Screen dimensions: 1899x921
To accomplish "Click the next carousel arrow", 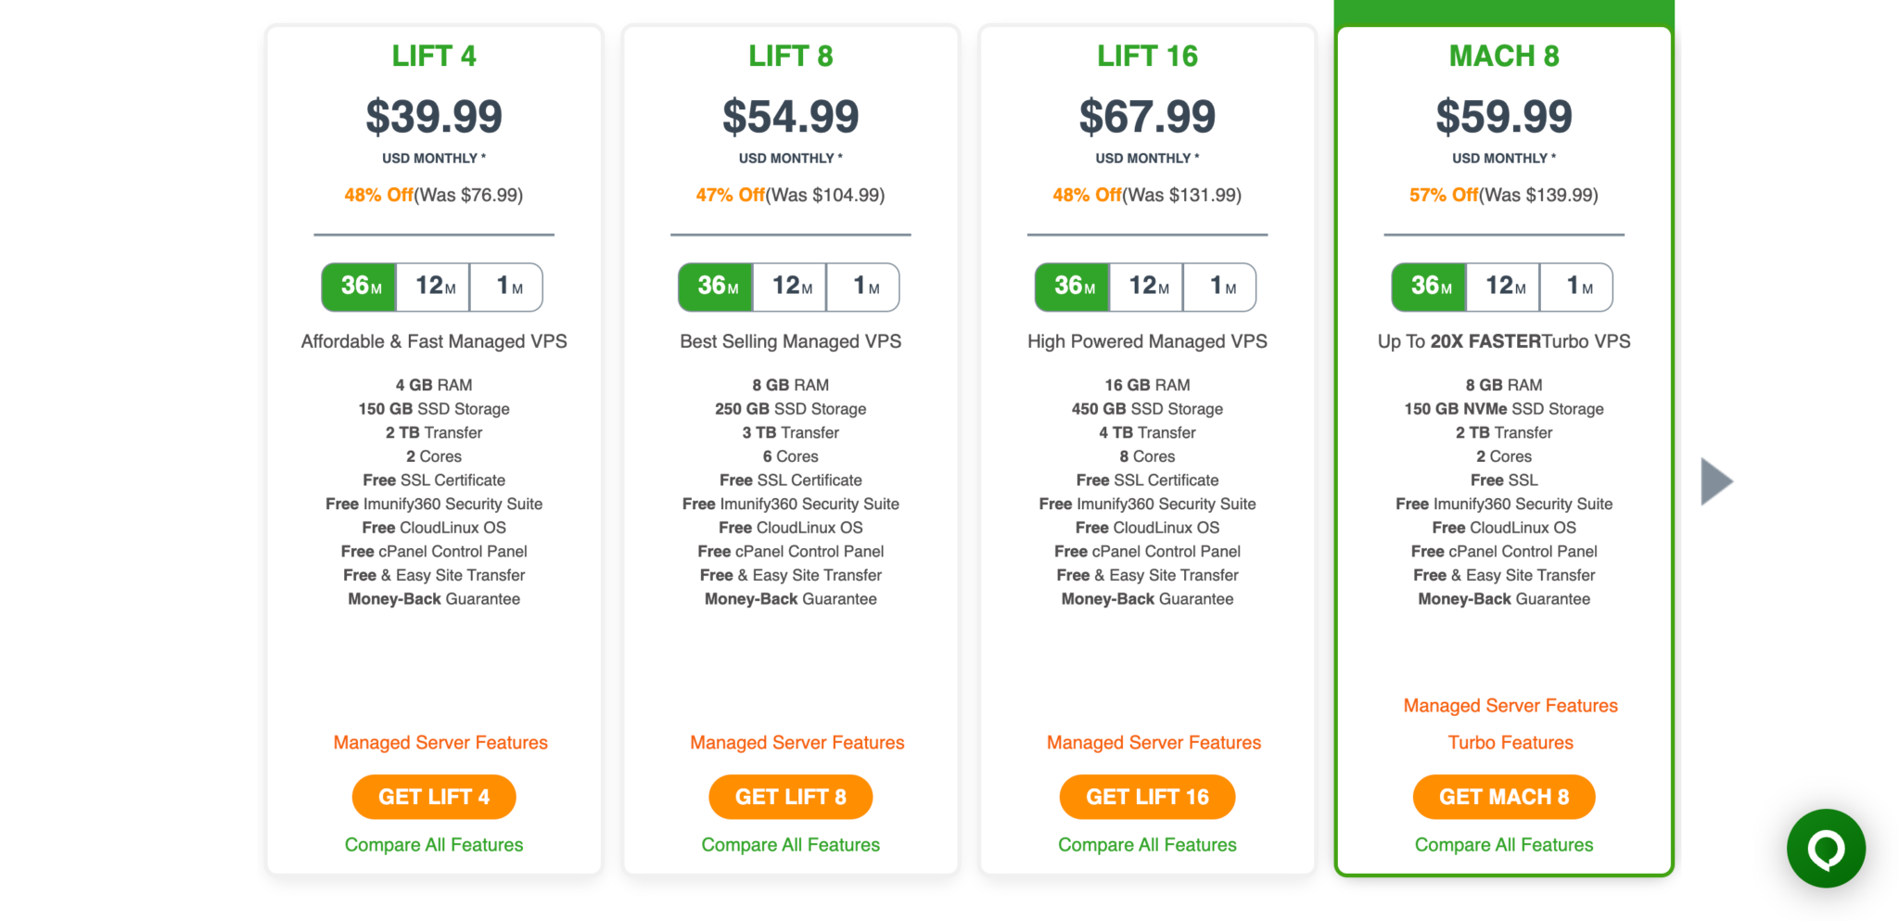I will [1716, 480].
